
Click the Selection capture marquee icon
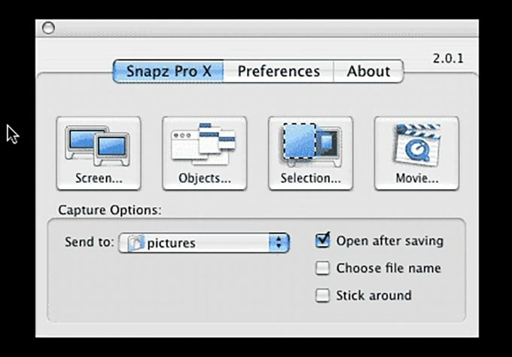point(310,145)
